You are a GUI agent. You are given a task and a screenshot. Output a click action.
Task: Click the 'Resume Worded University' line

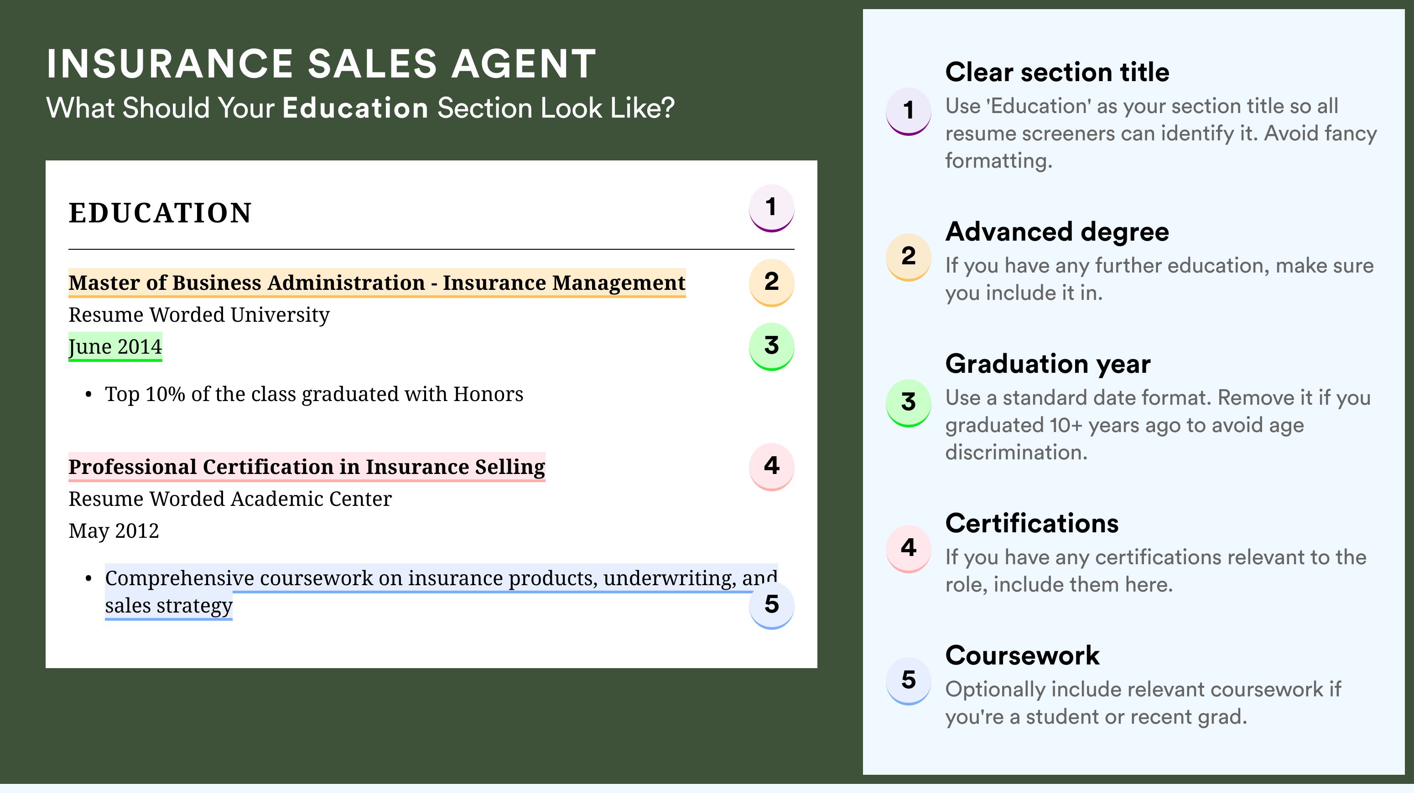pyautogui.click(x=199, y=315)
